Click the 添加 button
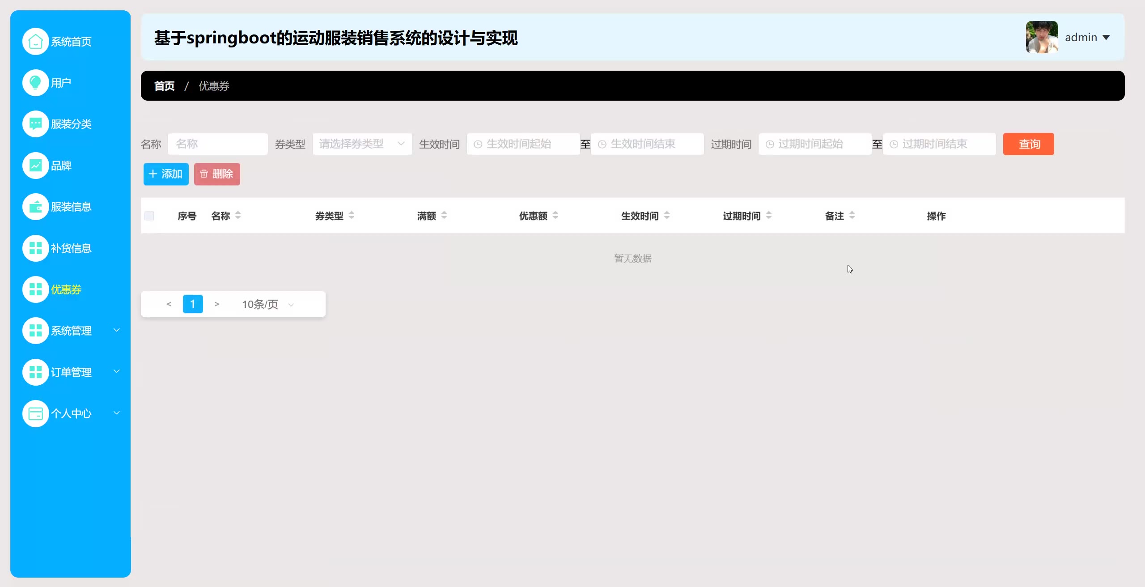Screen dimensions: 1145x587 [x=166, y=174]
